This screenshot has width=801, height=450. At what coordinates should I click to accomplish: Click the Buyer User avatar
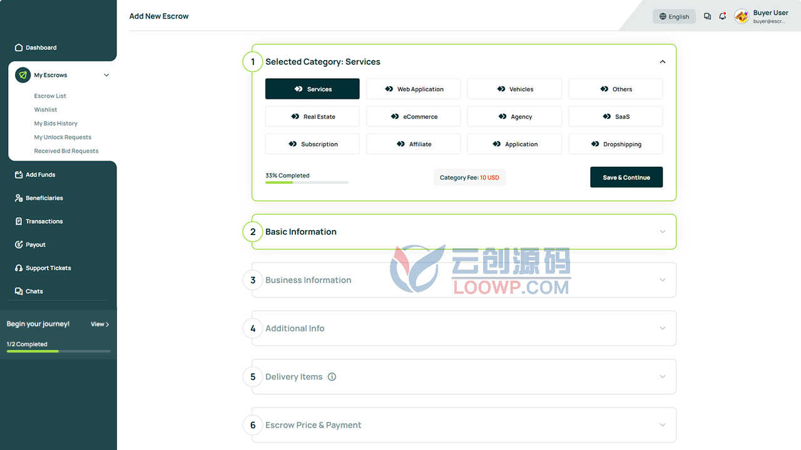pos(742,16)
